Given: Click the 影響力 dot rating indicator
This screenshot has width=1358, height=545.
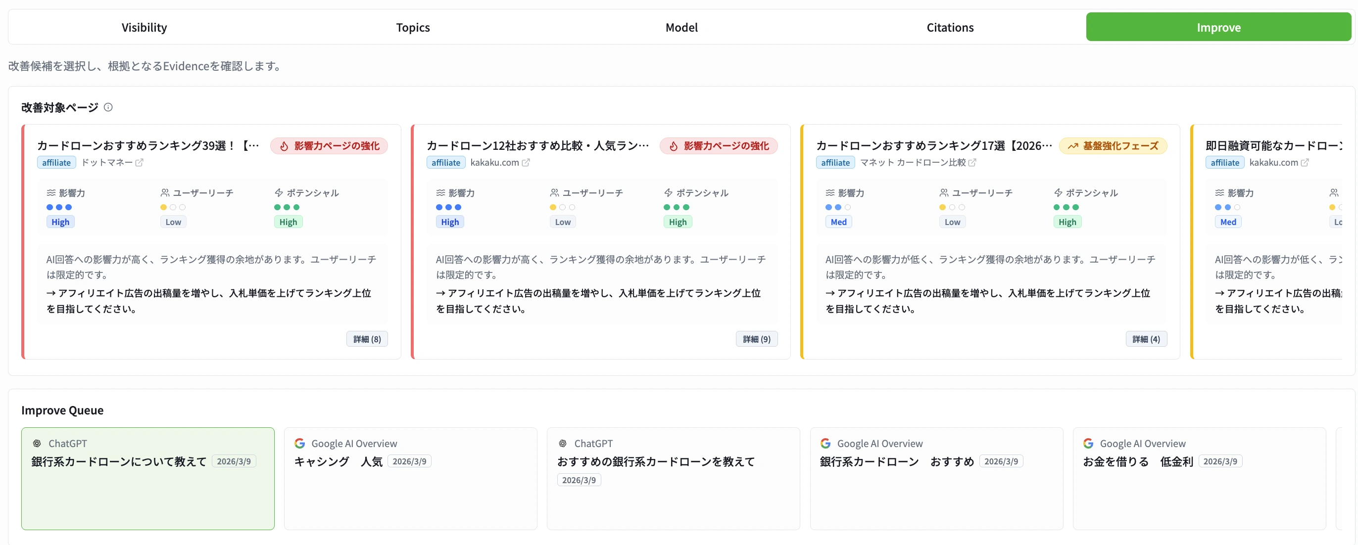Looking at the screenshot, I should [59, 208].
